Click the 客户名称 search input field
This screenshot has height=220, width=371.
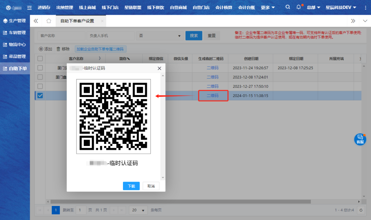(x=61, y=36)
